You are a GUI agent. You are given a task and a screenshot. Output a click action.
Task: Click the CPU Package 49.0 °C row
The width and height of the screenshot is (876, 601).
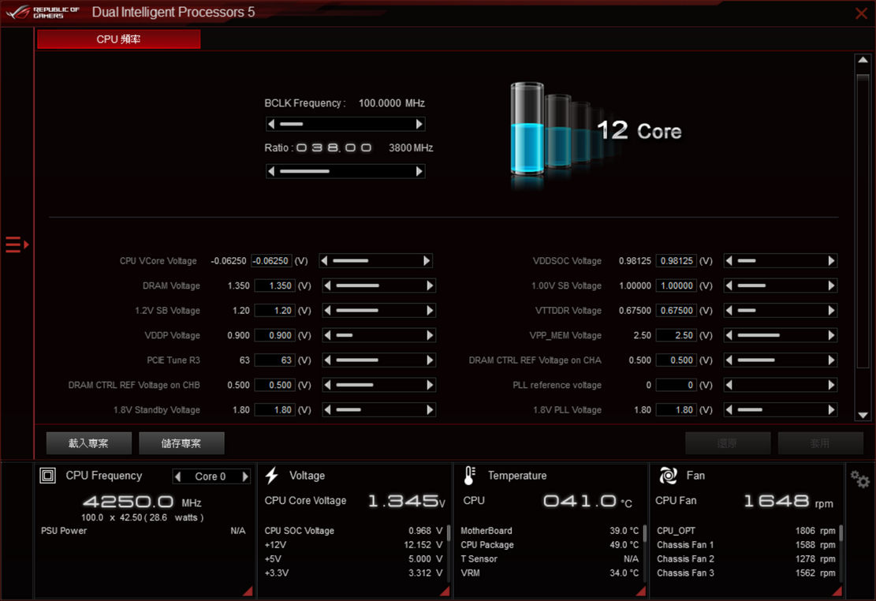(x=550, y=545)
